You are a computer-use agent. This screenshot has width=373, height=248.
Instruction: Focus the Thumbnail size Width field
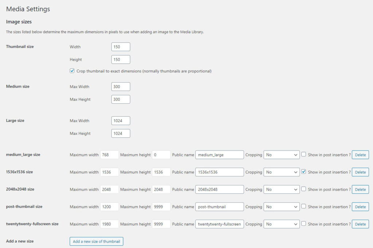coord(121,47)
